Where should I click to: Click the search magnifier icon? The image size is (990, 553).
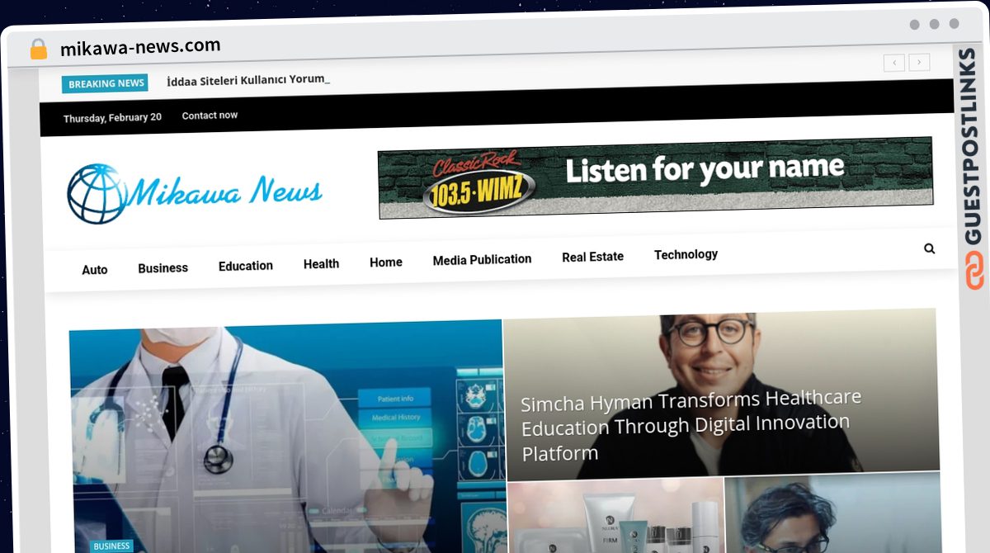point(929,248)
